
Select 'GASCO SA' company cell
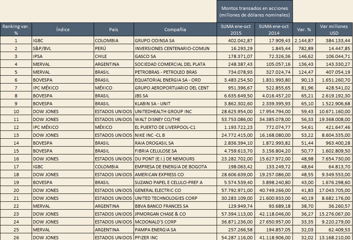(175, 56)
